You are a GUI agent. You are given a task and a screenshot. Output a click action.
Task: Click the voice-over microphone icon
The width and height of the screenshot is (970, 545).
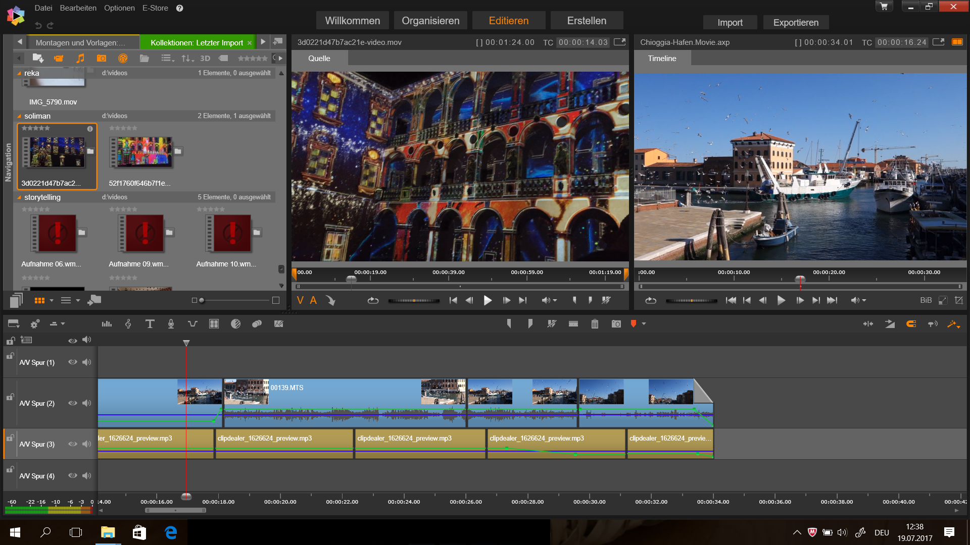(171, 324)
